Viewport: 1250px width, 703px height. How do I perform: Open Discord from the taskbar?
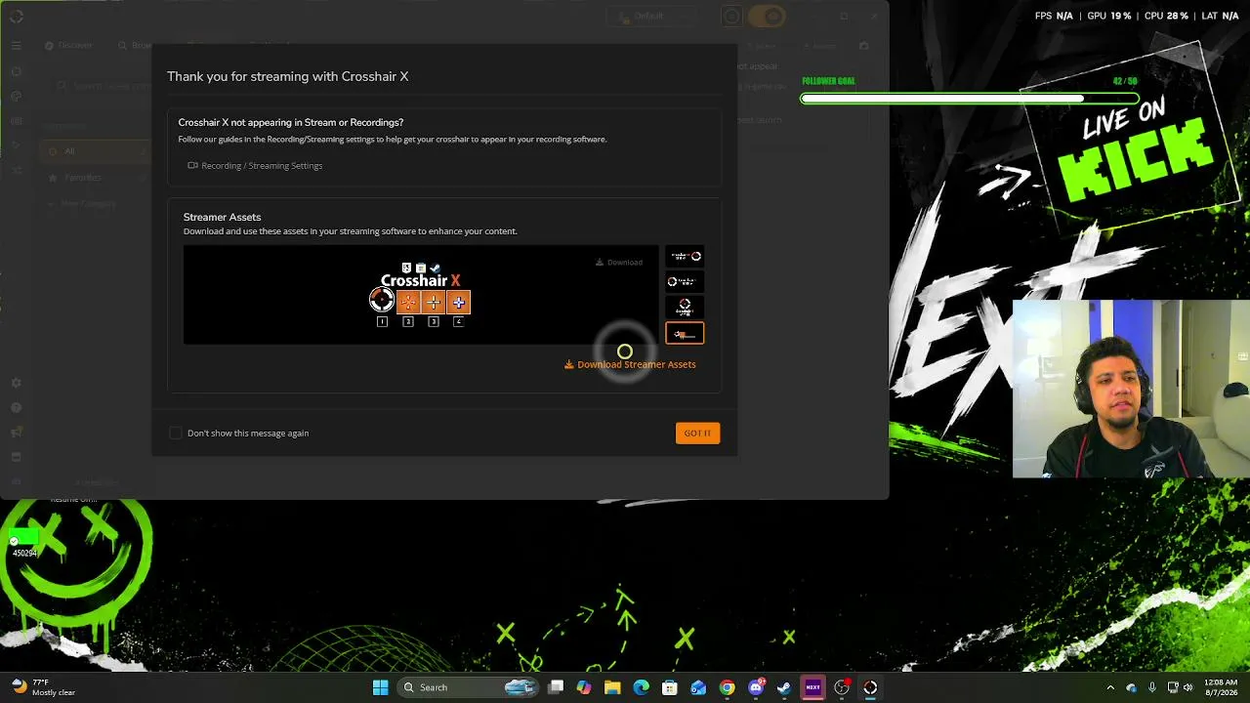[756, 687]
